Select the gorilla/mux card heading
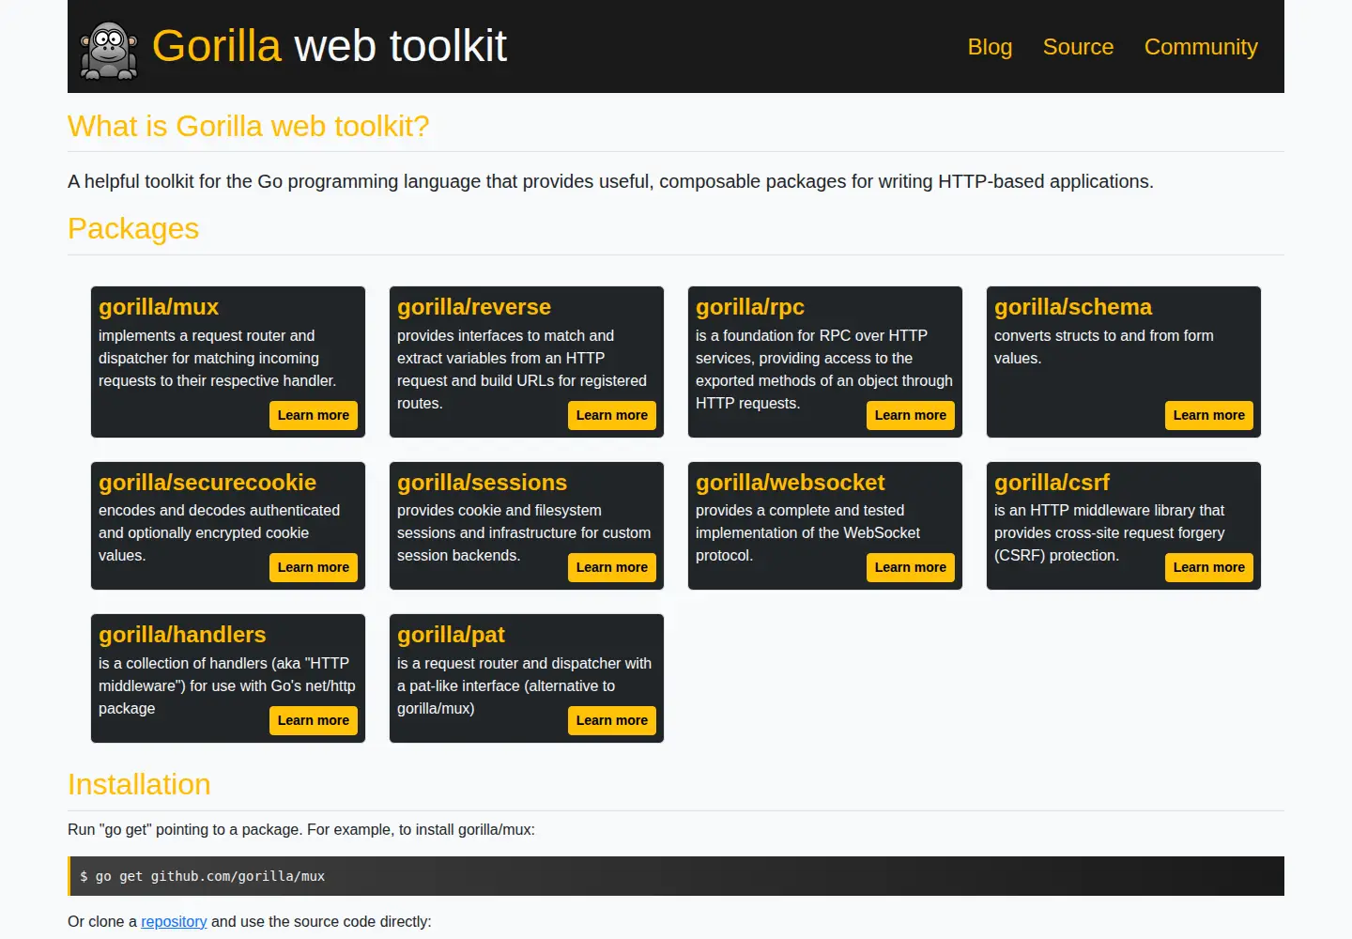Image resolution: width=1352 pixels, height=939 pixels. point(159,307)
